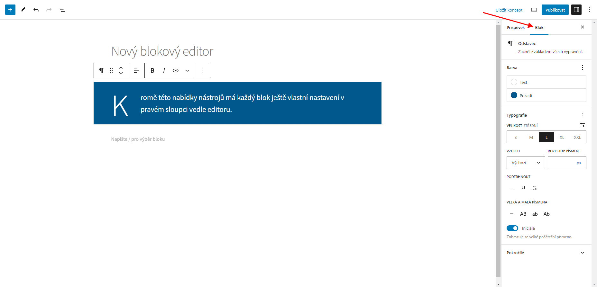
Task: Undo the last change
Action: [x=36, y=10]
